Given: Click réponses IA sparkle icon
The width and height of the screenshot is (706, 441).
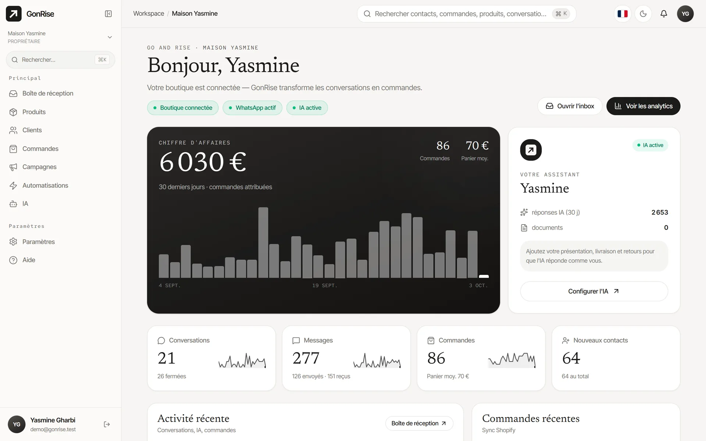Looking at the screenshot, I should 524,212.
